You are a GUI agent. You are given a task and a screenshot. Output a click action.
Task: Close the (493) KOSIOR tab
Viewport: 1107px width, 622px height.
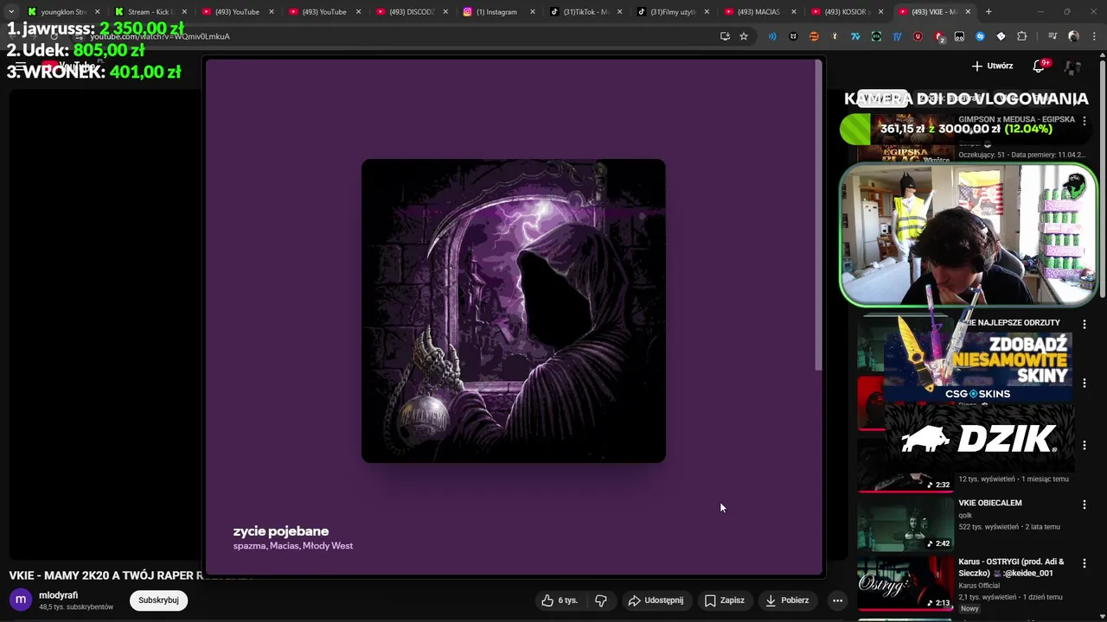click(x=880, y=11)
